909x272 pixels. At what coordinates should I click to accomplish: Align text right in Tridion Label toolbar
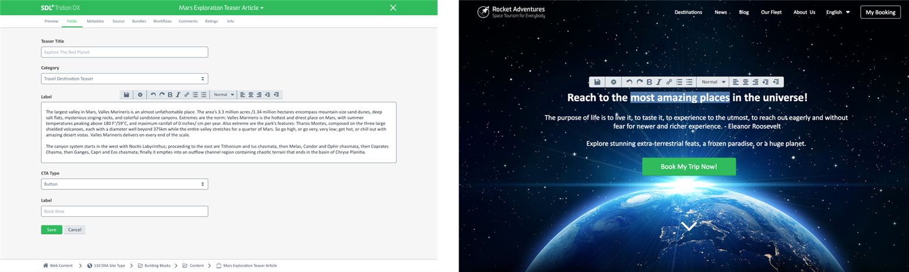coord(259,95)
